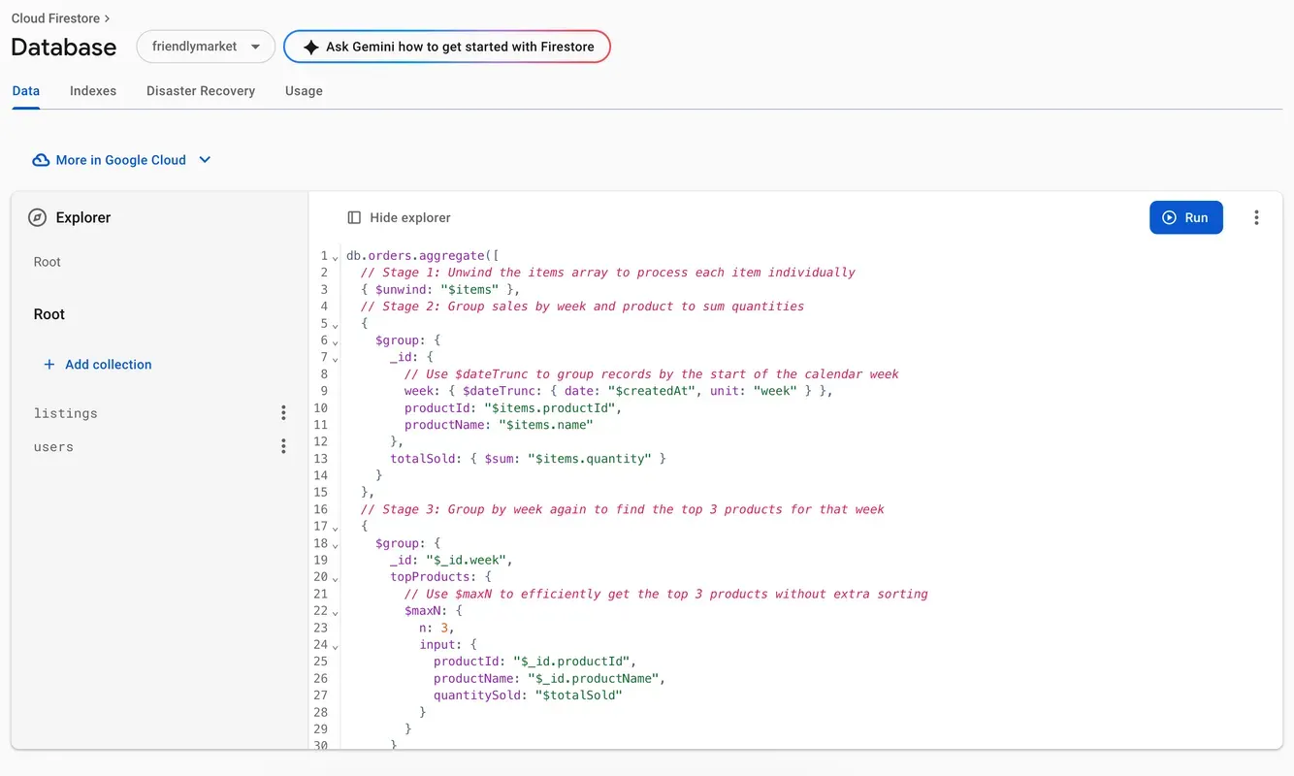
Task: Select the listings collection
Action: tap(65, 413)
